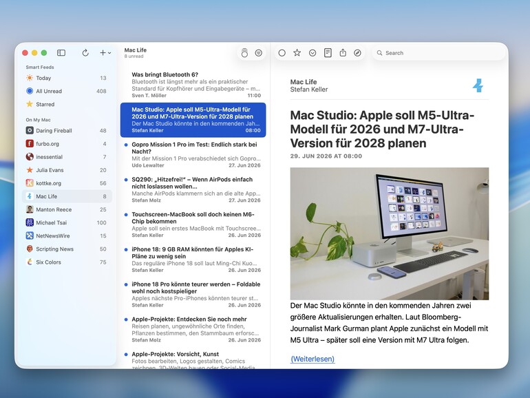Follow the Weiterlesen link

312,359
